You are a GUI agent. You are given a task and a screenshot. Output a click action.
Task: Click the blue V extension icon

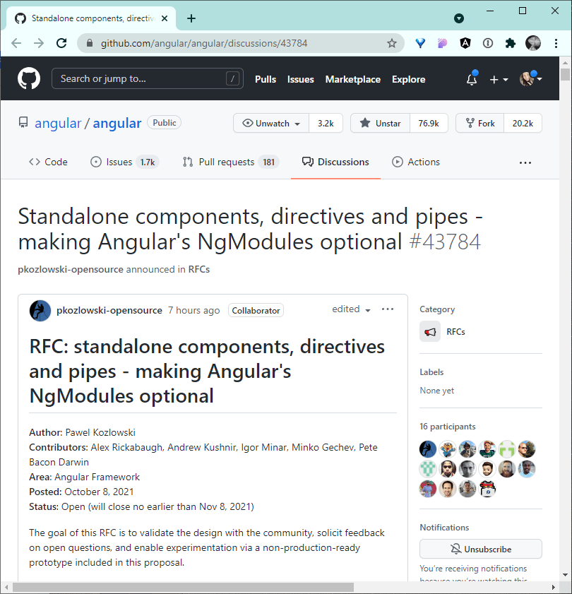pos(420,43)
